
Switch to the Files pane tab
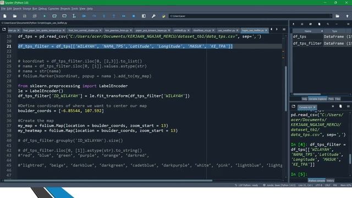(x=338, y=99)
